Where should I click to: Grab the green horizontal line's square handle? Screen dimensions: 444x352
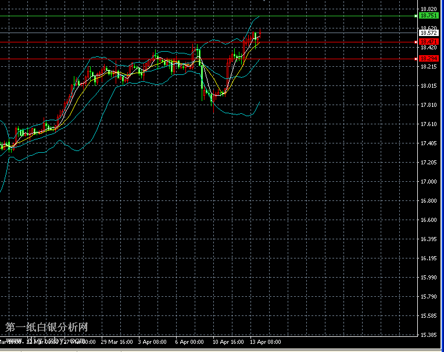coord(415,16)
